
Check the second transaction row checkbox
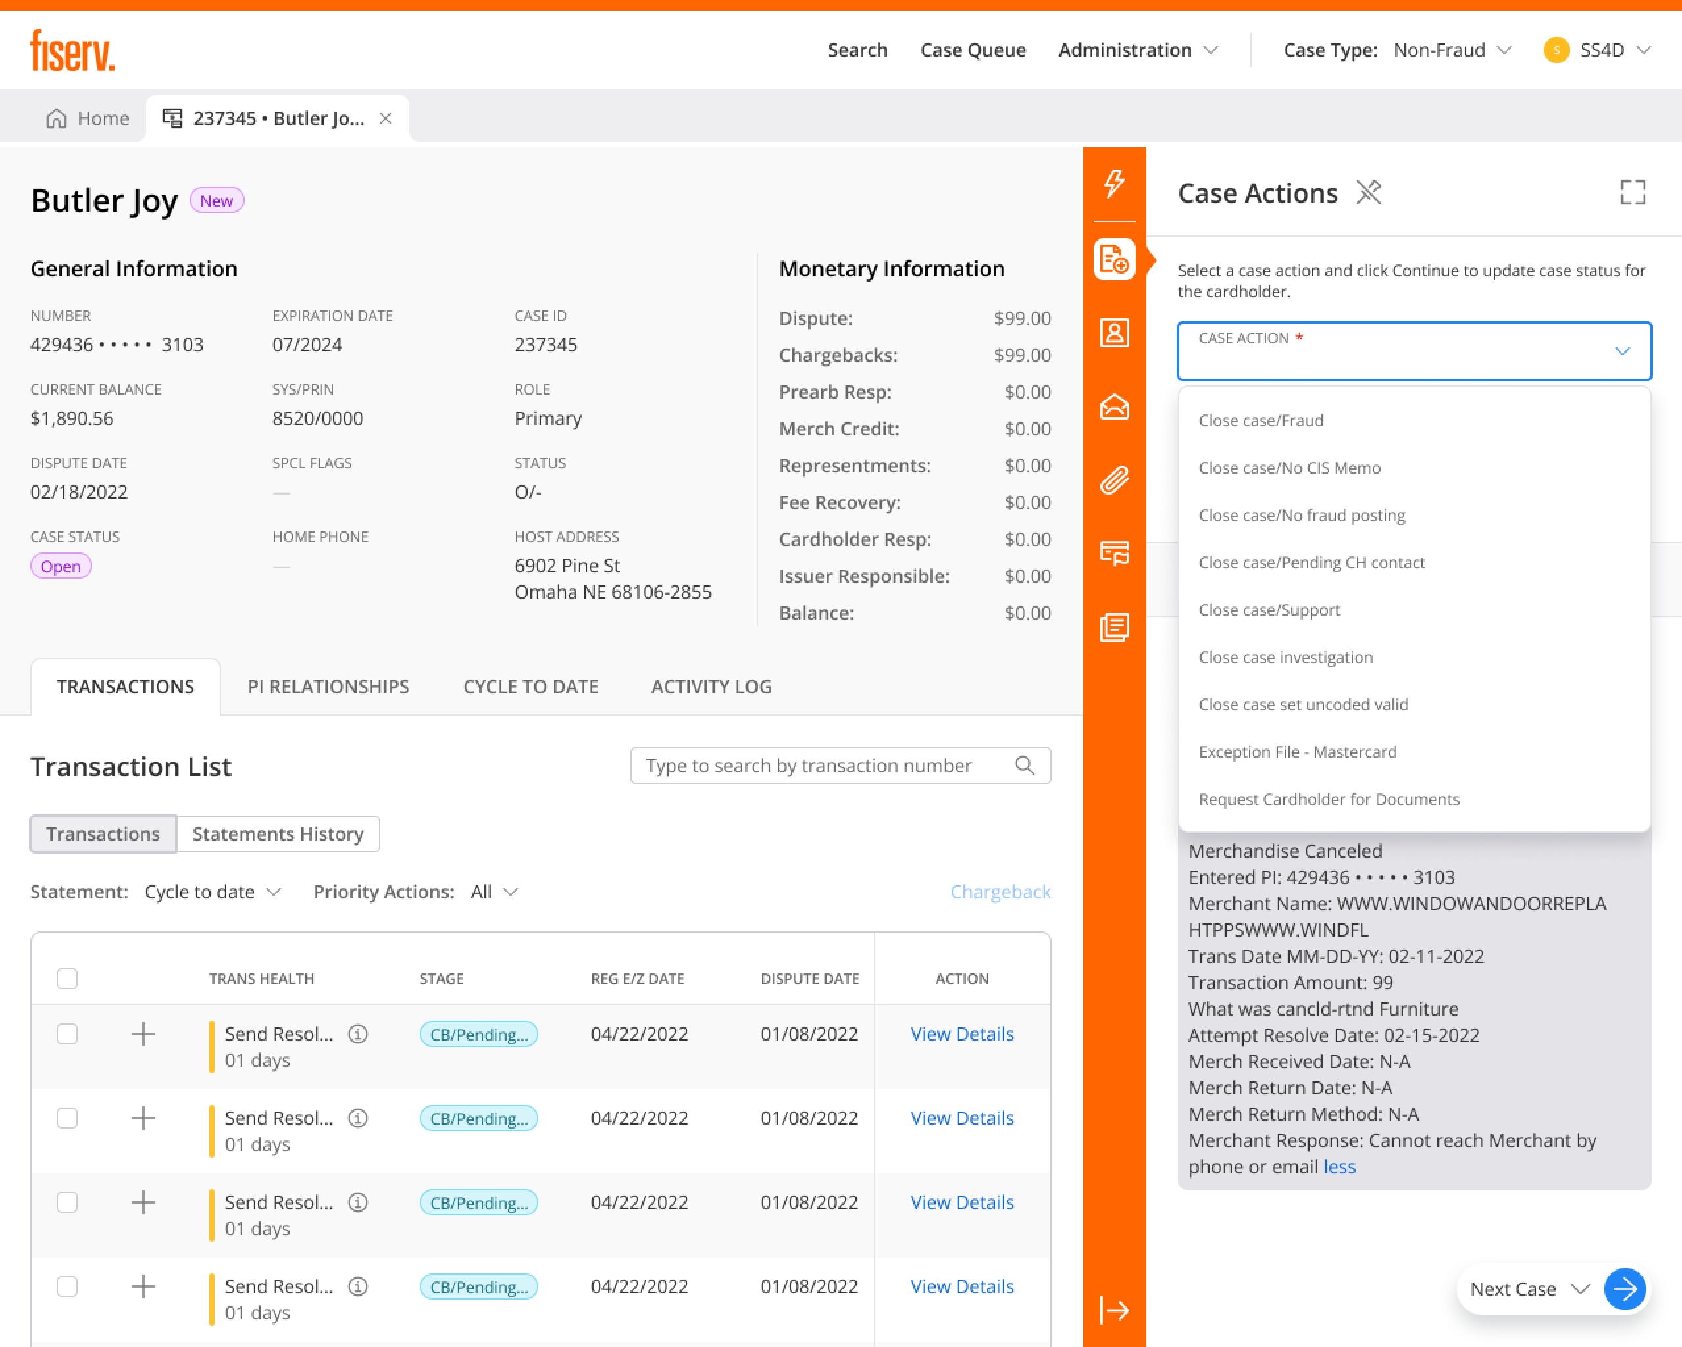(67, 1117)
